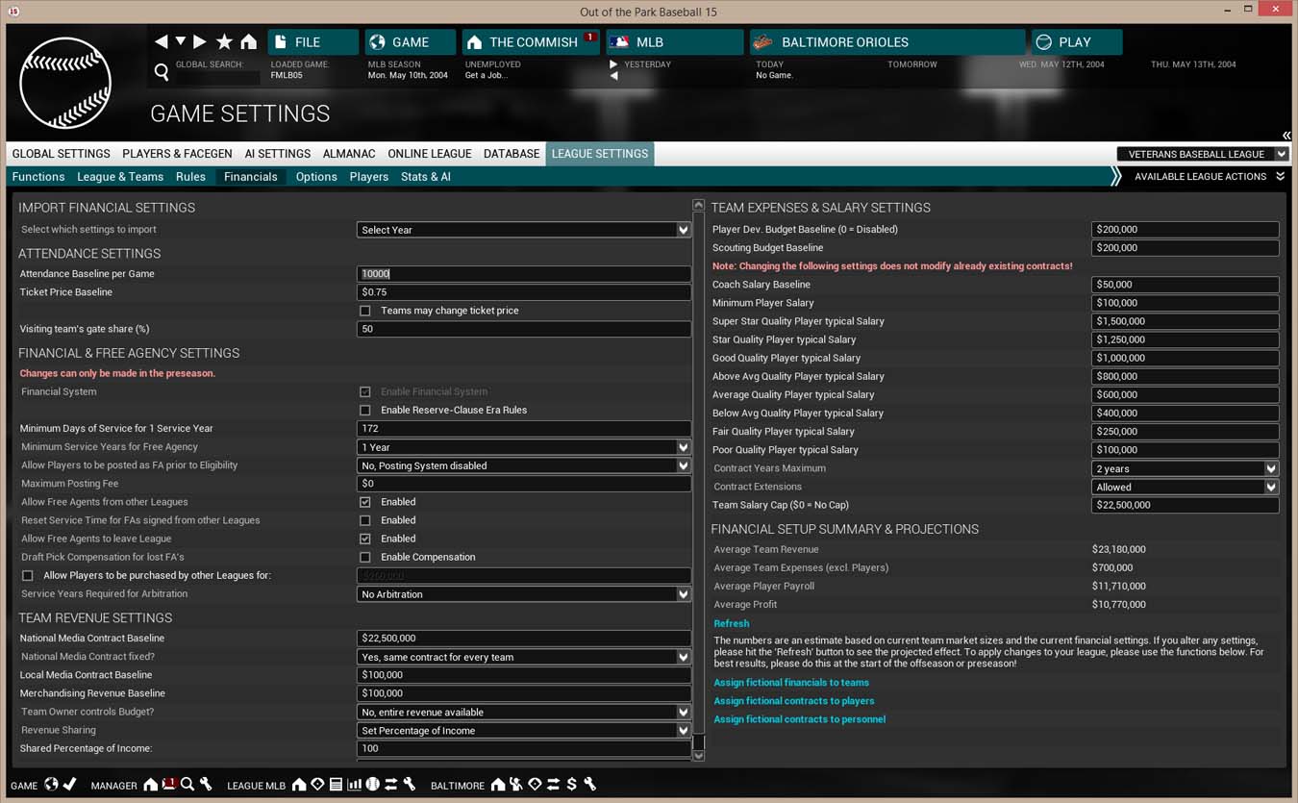Viewport: 1298px width, 803px height.
Task: Open the Stats & AI subtab
Action: pos(426,177)
